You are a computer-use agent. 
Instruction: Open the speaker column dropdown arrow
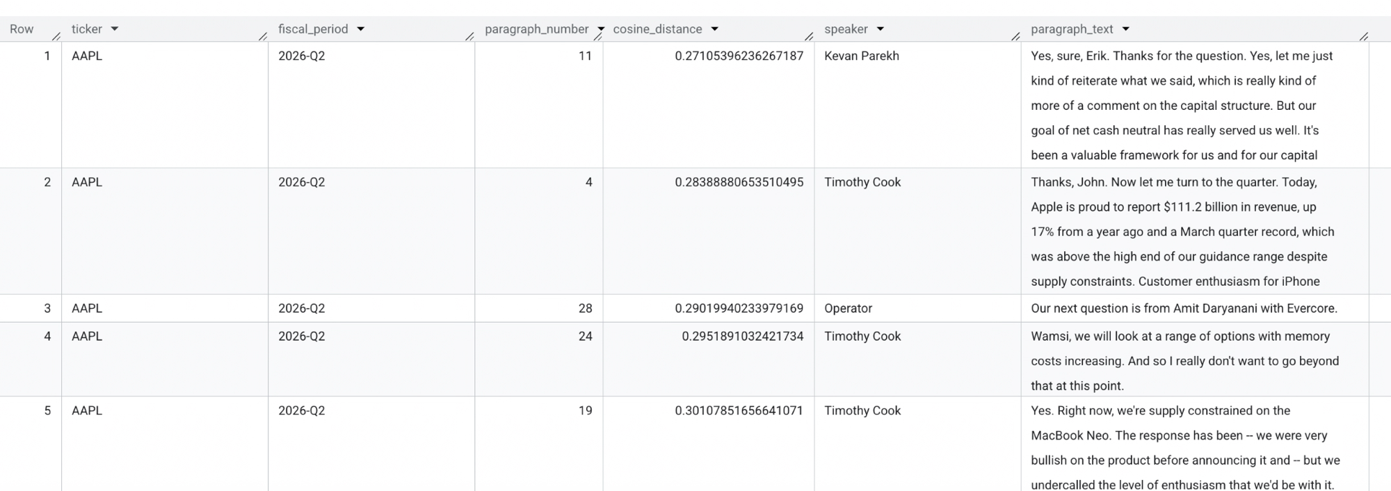click(881, 29)
